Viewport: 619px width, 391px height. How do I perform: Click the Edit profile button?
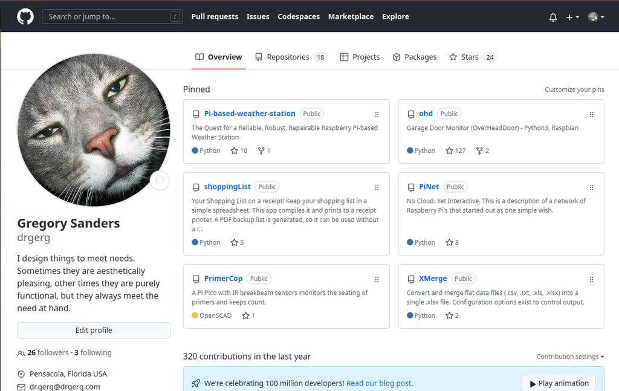(94, 330)
